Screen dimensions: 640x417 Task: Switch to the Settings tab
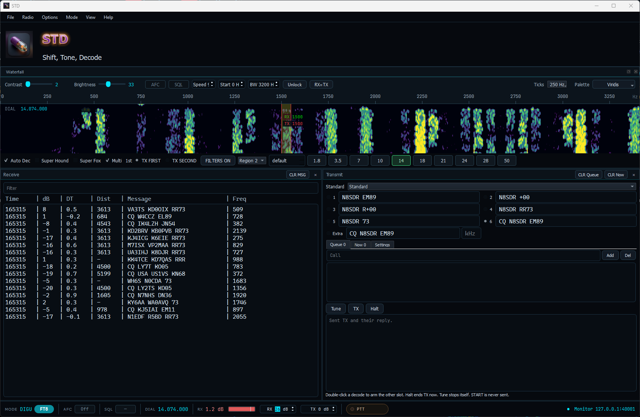[382, 245]
